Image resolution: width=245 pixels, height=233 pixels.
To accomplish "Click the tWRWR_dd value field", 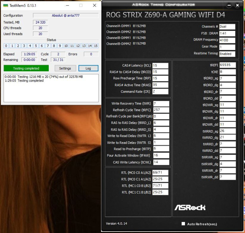I will (x=228, y=177).
